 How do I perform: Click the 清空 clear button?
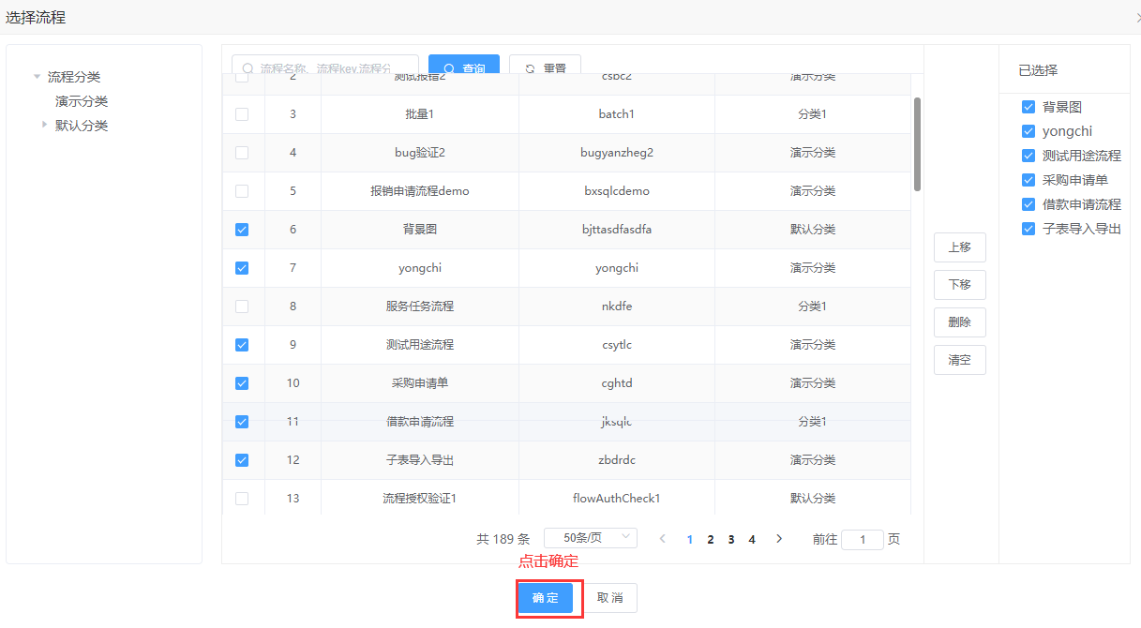(x=960, y=360)
